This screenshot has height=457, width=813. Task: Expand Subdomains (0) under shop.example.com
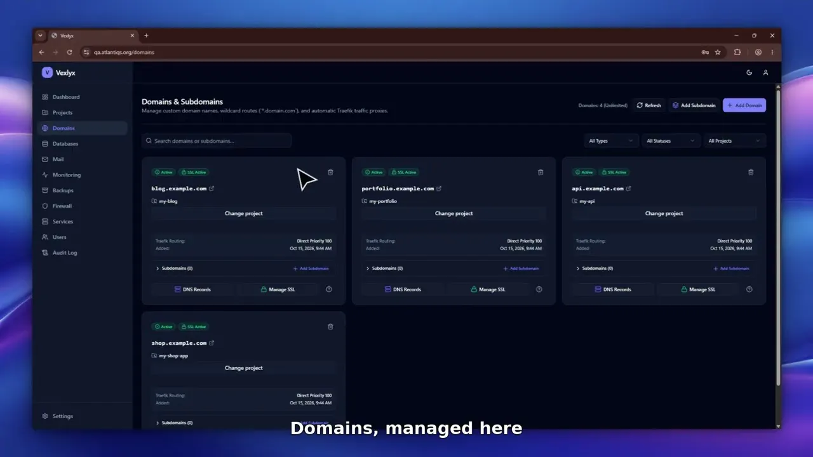(x=174, y=423)
